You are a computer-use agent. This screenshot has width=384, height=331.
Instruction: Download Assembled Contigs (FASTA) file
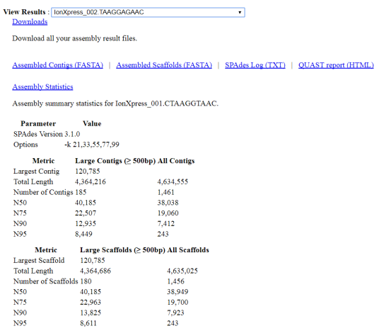(57, 65)
